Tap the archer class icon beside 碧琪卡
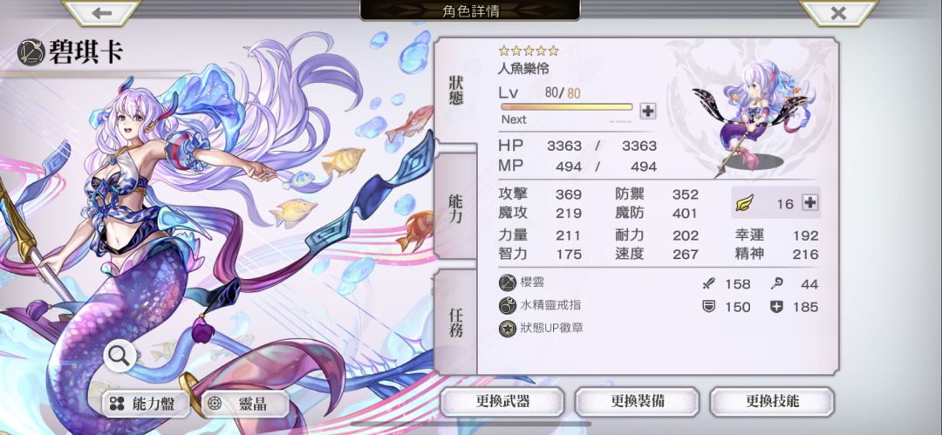Image resolution: width=942 pixels, height=435 pixels. coord(31,52)
